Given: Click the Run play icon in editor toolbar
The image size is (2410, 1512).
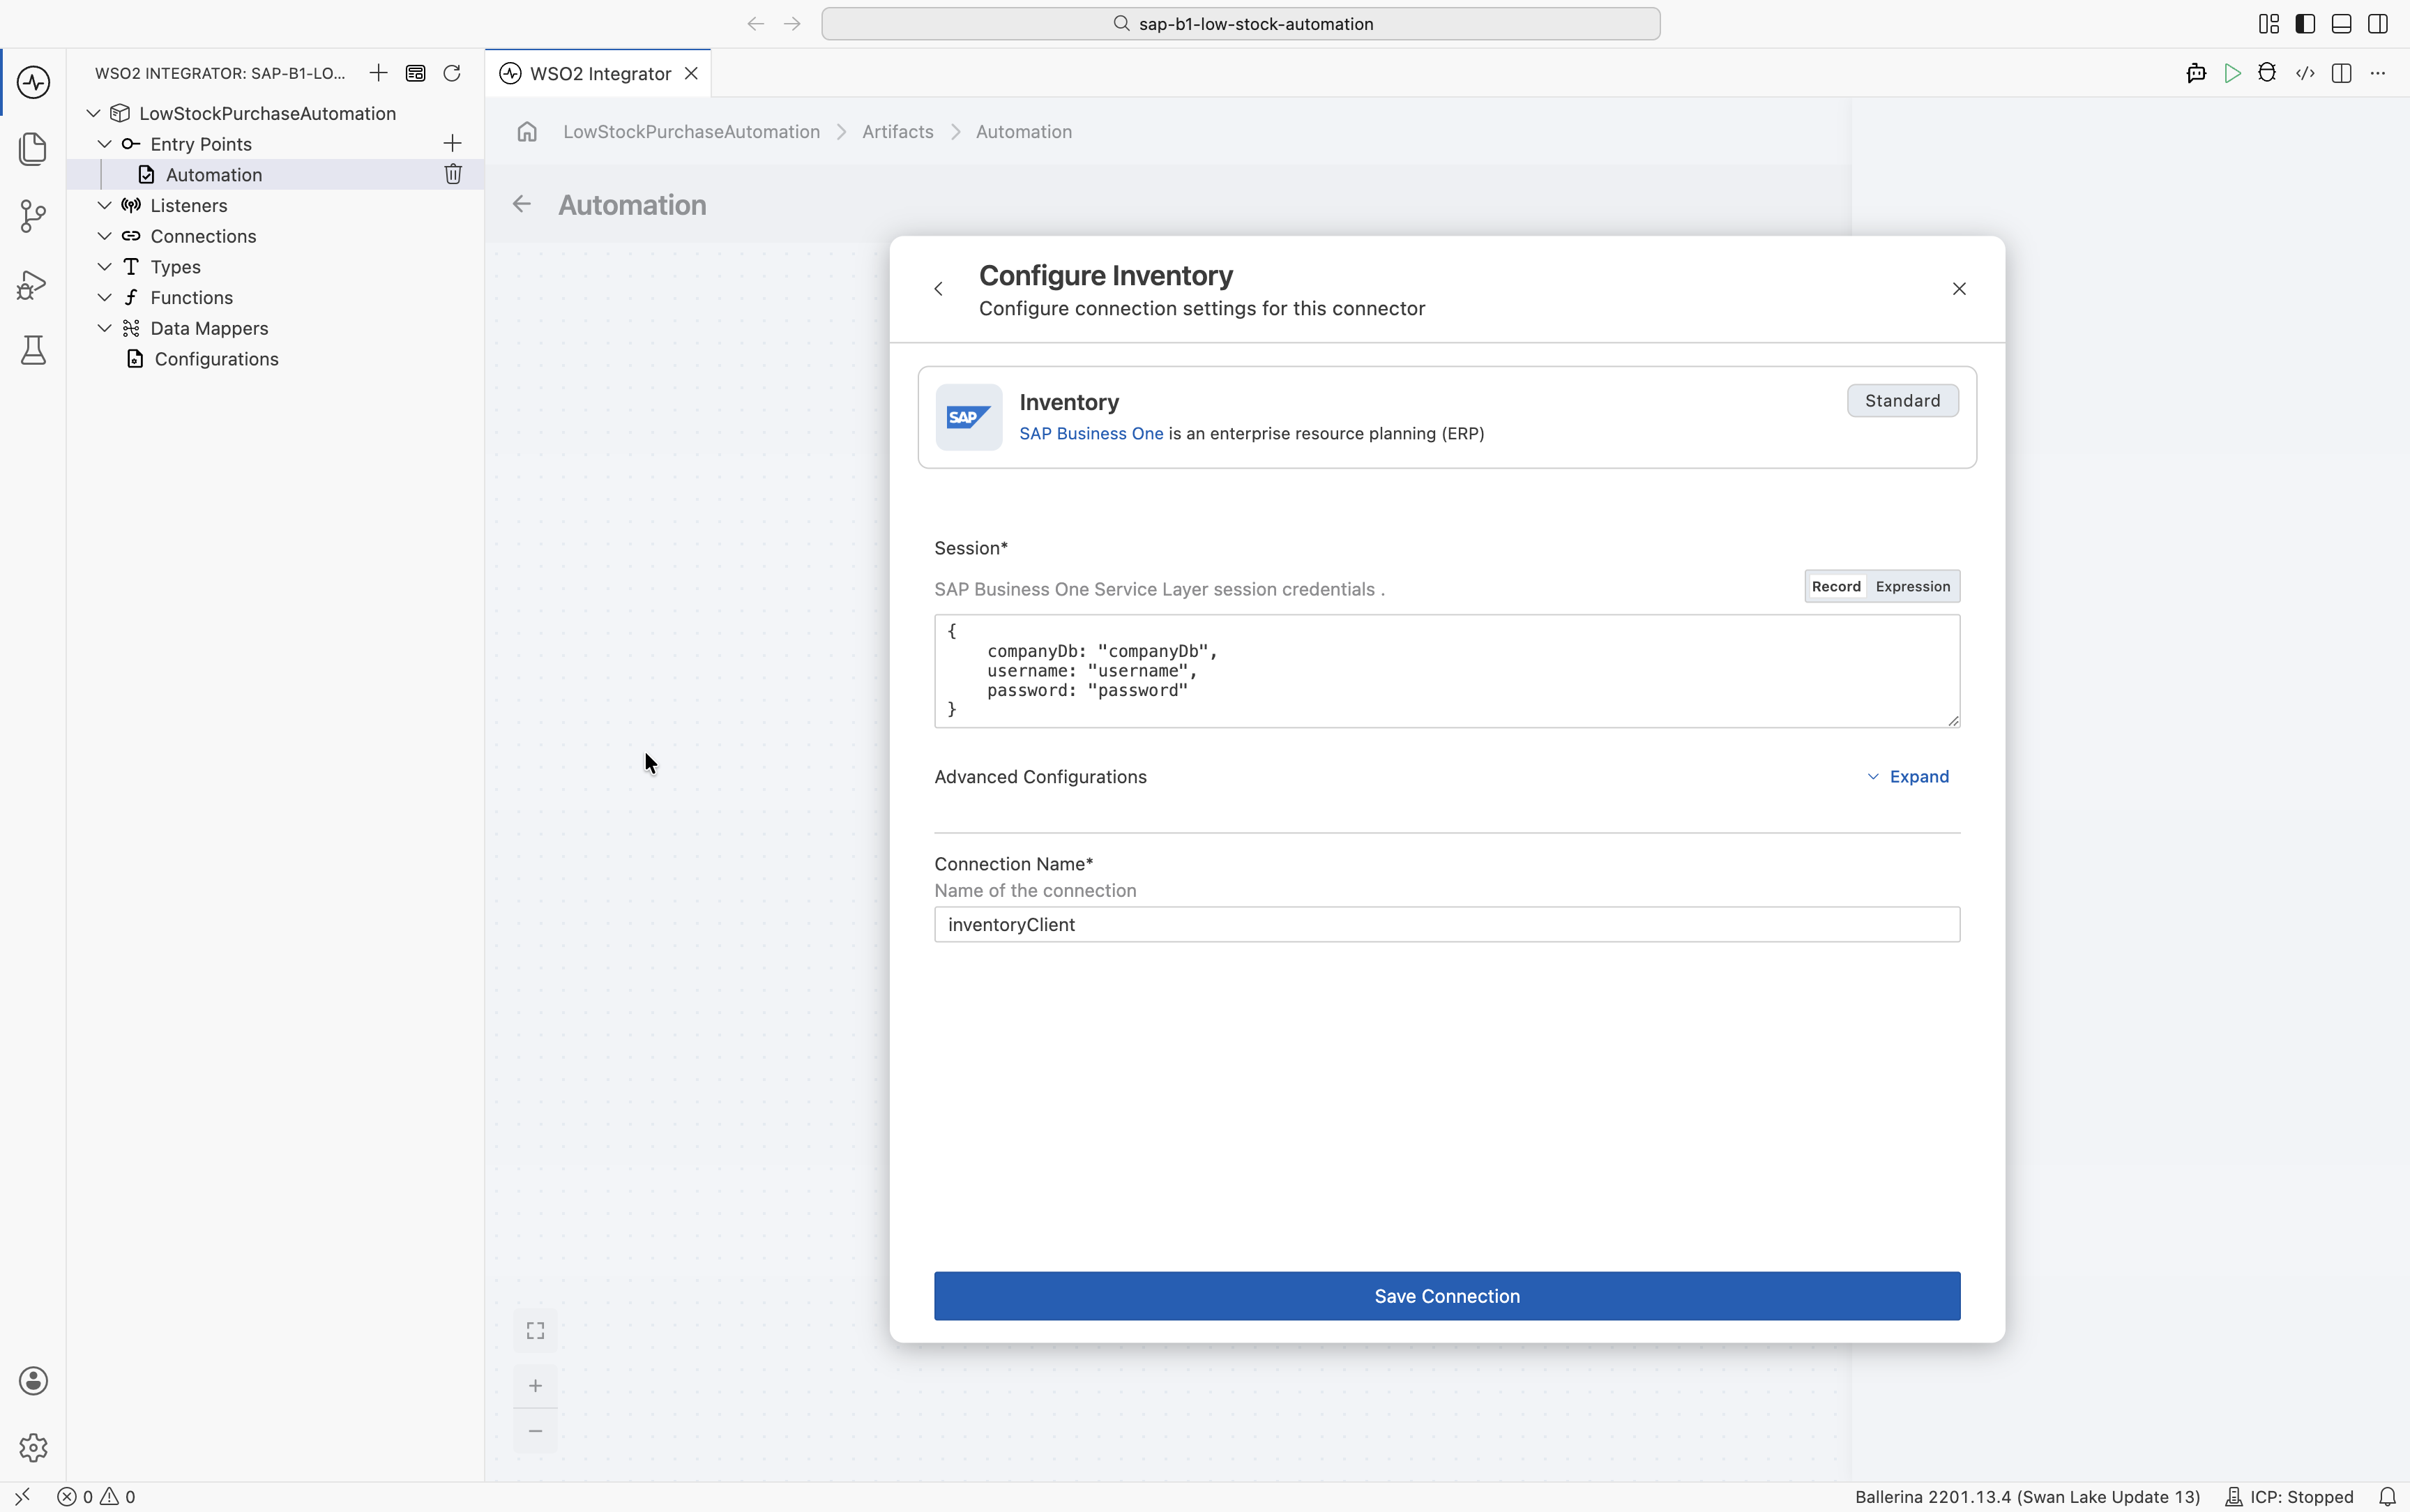Looking at the screenshot, I should point(2232,73).
